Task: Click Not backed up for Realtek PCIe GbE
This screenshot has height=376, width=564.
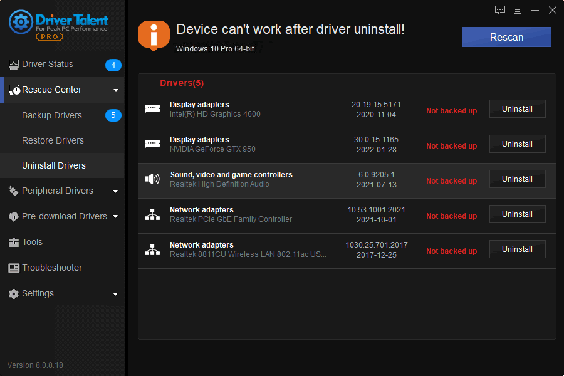Action: click(451, 216)
